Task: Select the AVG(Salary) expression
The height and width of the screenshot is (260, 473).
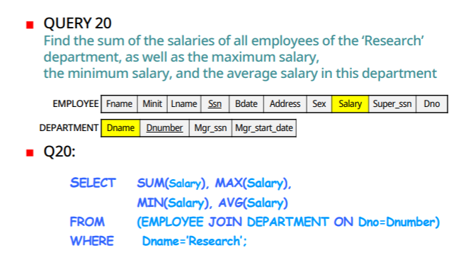Action: 253,203
